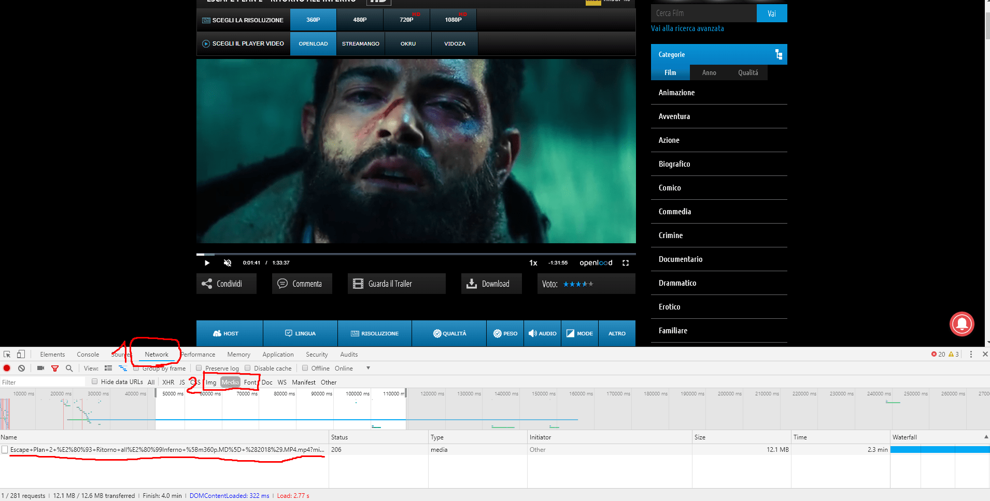
Task: Stop recording network log with red button
Action: point(7,369)
